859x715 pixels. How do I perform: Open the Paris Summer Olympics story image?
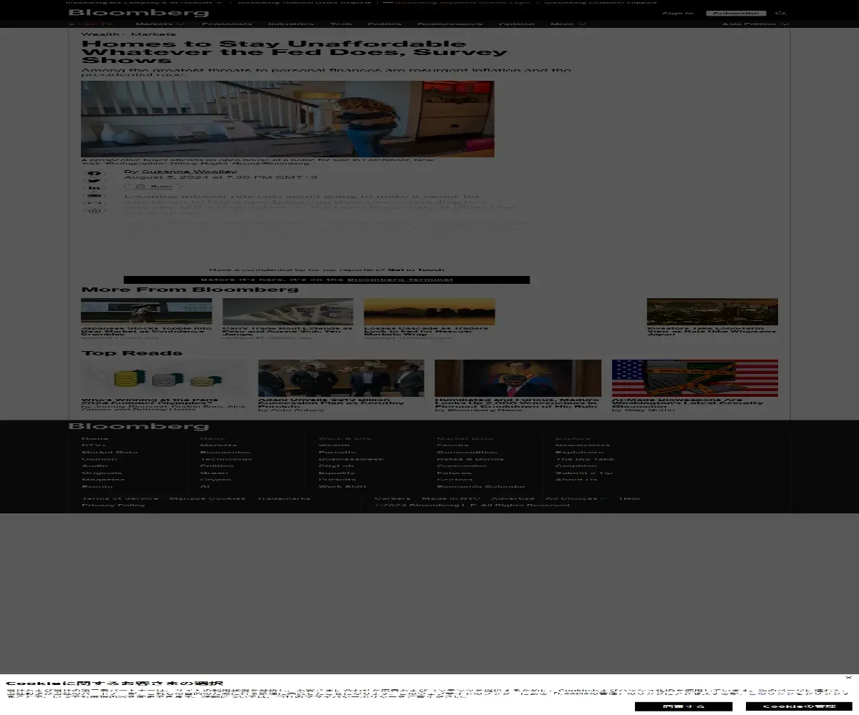click(x=165, y=378)
